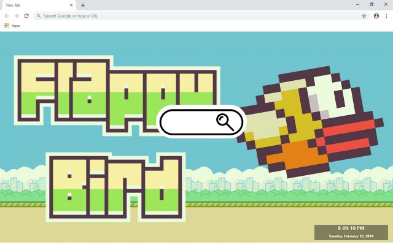Click the Tuesday, February 12, 2019 date
Image resolution: width=393 pixels, height=245 pixels.
pos(351,236)
